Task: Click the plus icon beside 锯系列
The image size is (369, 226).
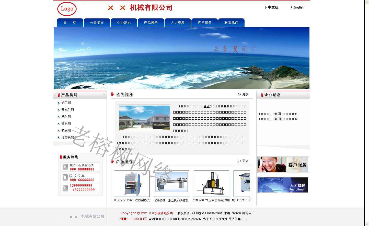Action: 59,103
